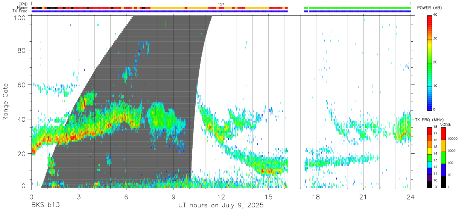The image size is (462, 213).
Task: Click the 60 tick on Range Gate axis
Action: tap(22, 85)
